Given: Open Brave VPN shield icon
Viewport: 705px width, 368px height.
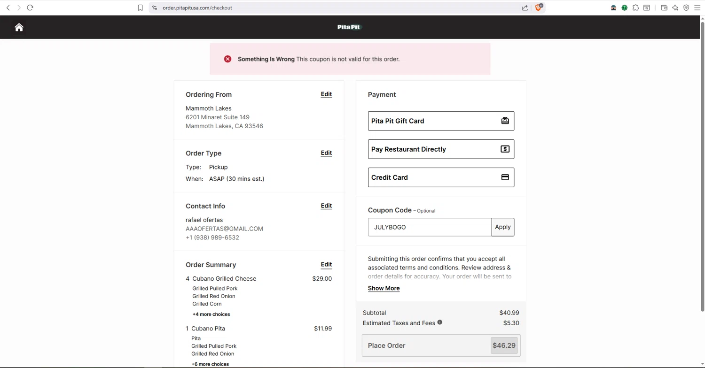Looking at the screenshot, I should [686, 8].
